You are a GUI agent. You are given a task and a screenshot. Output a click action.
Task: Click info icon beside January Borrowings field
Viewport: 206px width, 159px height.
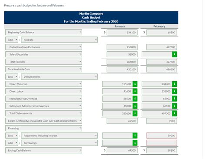(x=135, y=143)
